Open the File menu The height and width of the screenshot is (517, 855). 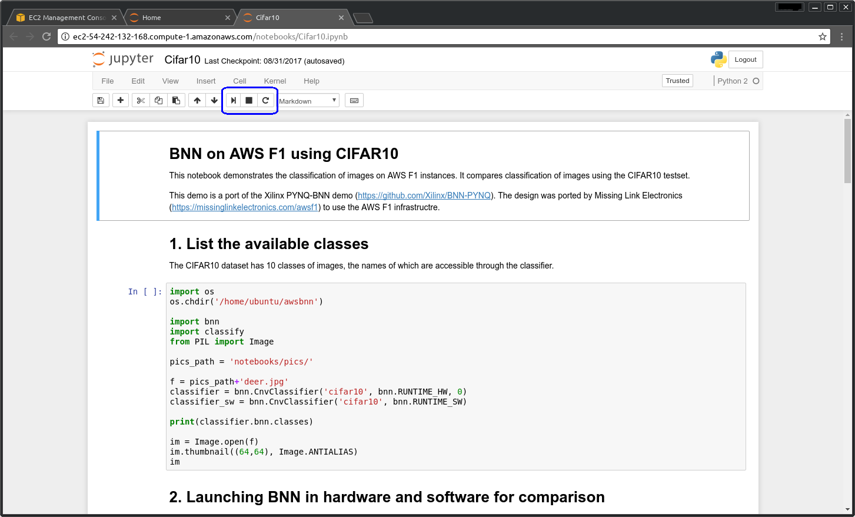pyautogui.click(x=108, y=81)
